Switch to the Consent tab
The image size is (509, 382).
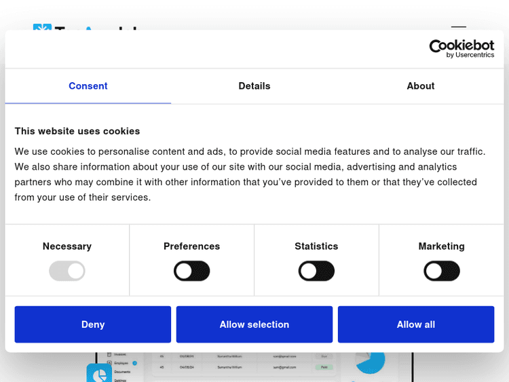click(x=88, y=86)
